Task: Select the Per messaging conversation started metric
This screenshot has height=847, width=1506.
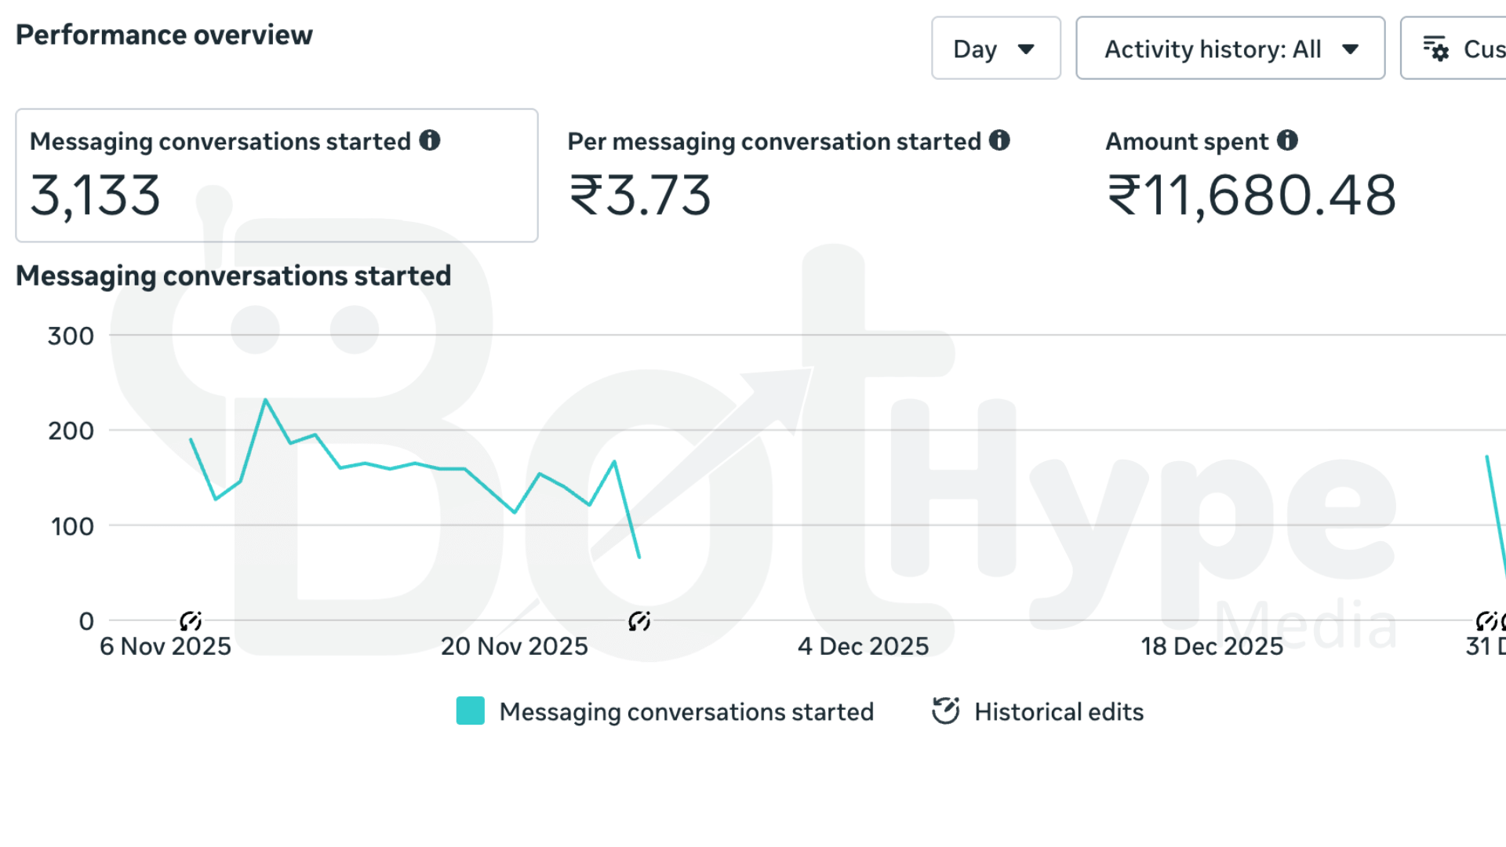Action: click(x=789, y=176)
